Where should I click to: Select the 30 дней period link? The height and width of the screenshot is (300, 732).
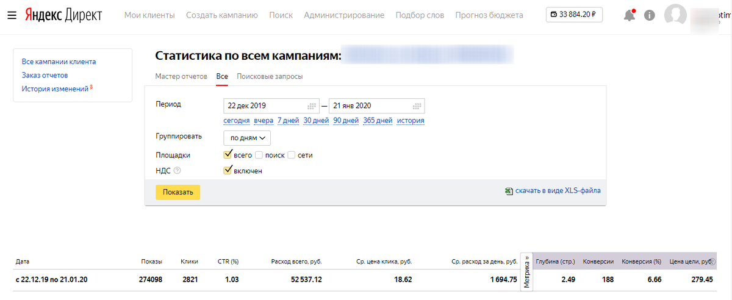pos(317,121)
